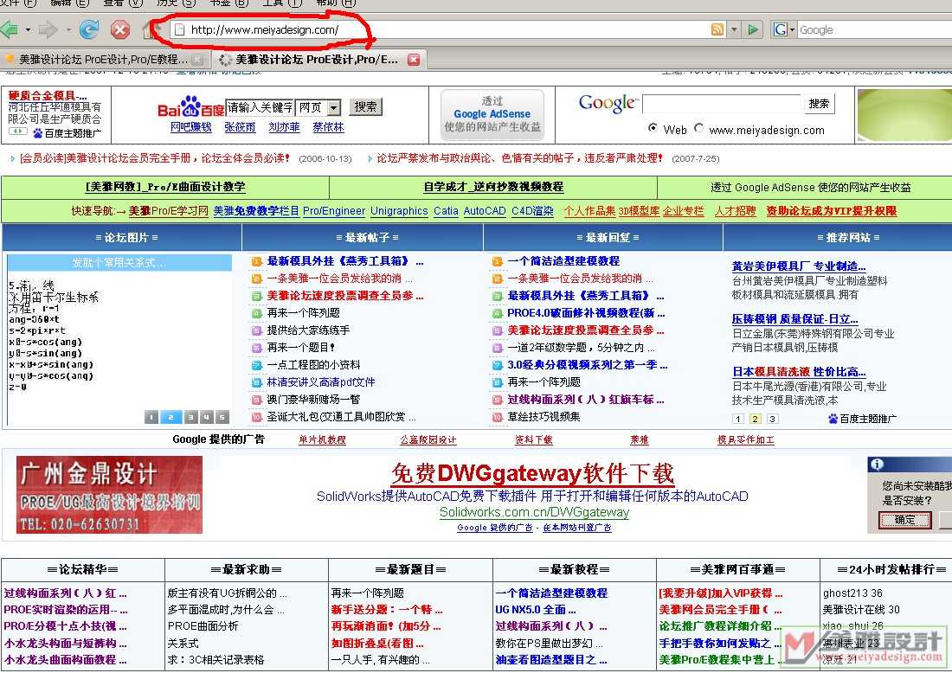
Task: Select the www.meiyadesign.com radio option
Action: pyautogui.click(x=698, y=128)
